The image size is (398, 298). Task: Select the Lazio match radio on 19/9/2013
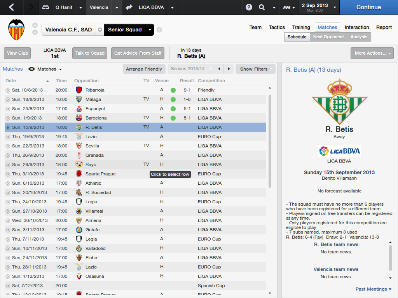pos(8,137)
